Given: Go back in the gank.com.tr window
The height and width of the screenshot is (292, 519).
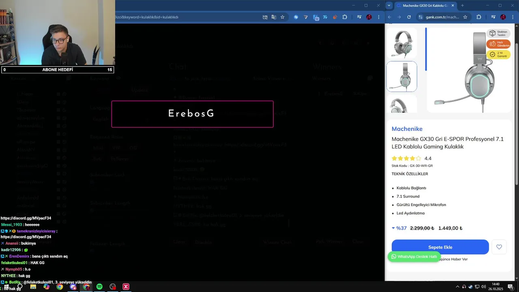Looking at the screenshot, I should click(390, 17).
